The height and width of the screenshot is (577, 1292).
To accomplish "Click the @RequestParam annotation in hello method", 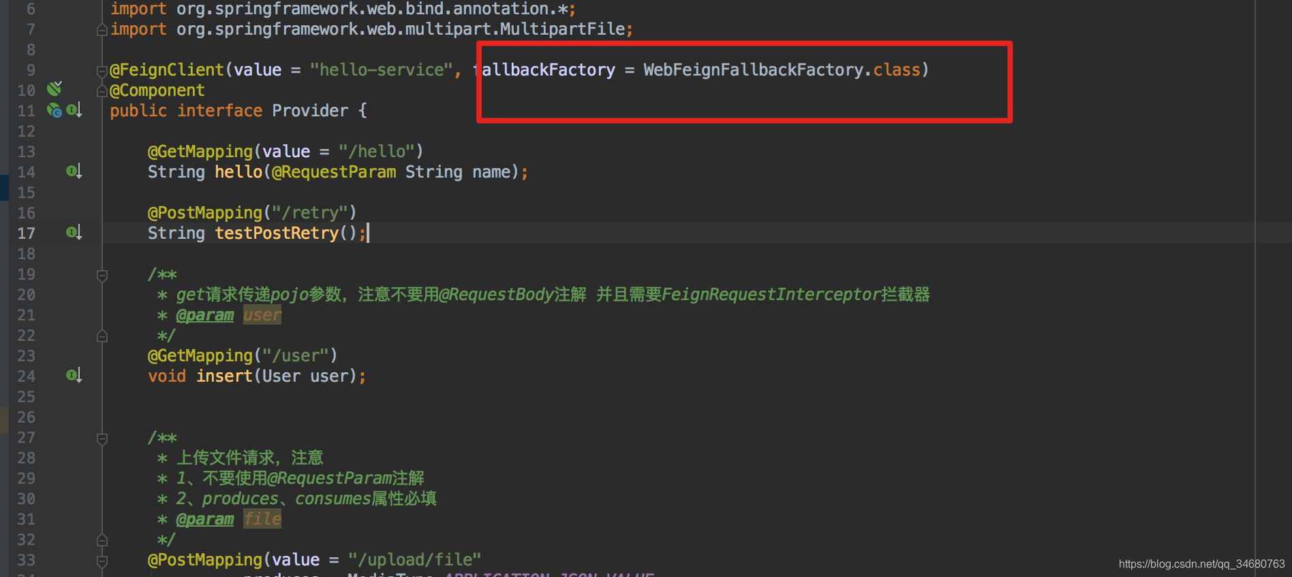I will [334, 172].
